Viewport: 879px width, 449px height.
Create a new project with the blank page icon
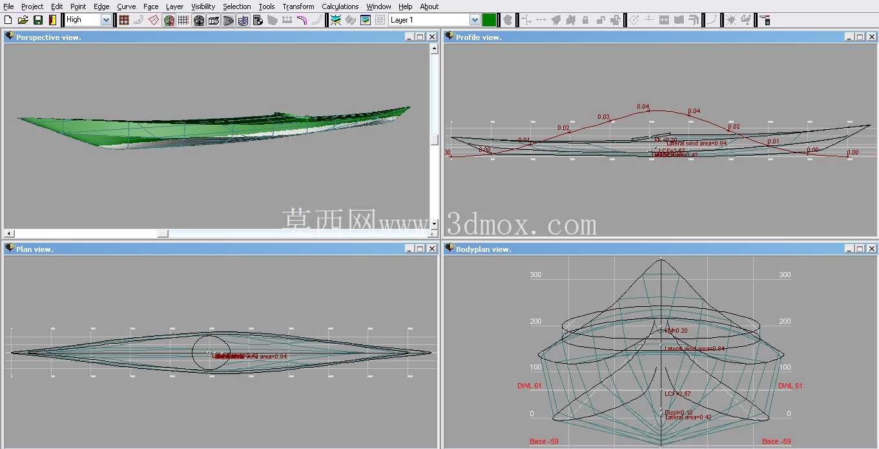coord(8,20)
